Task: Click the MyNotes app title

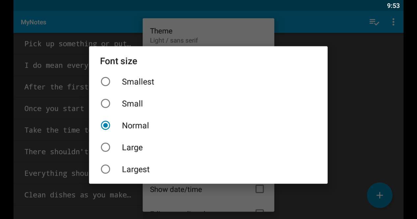Action: [33, 22]
